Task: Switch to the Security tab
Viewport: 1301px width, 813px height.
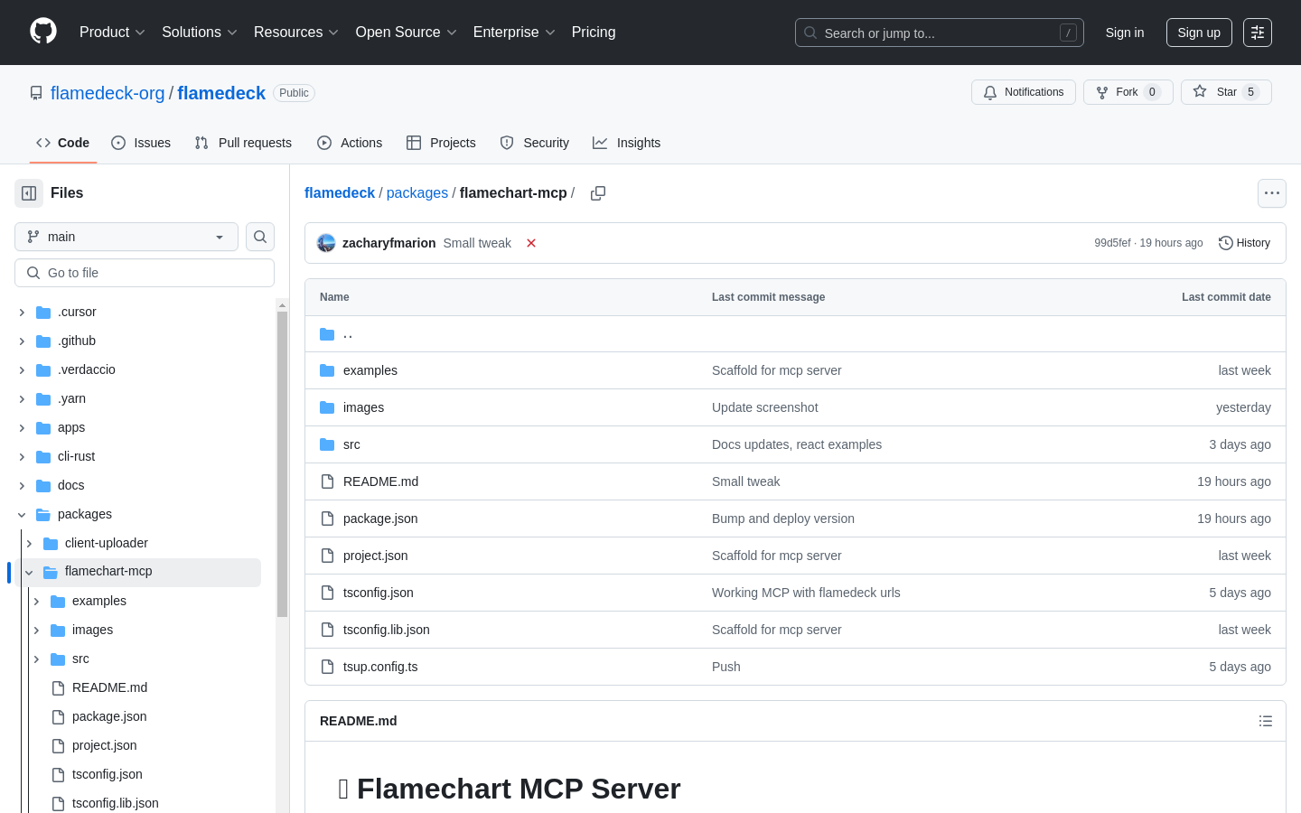Action: click(535, 143)
